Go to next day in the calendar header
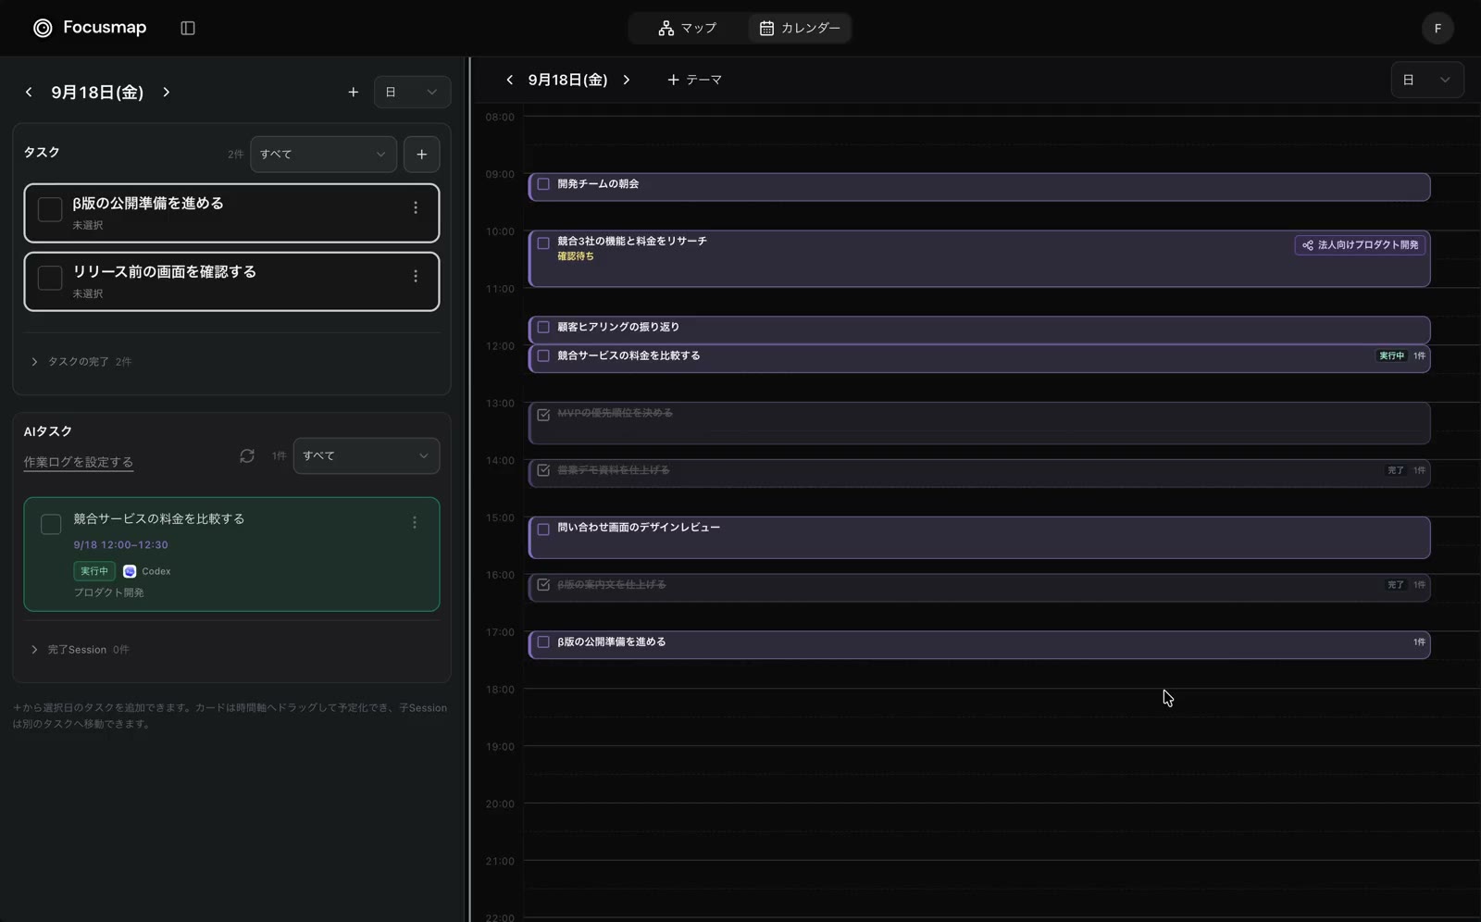 coord(627,80)
